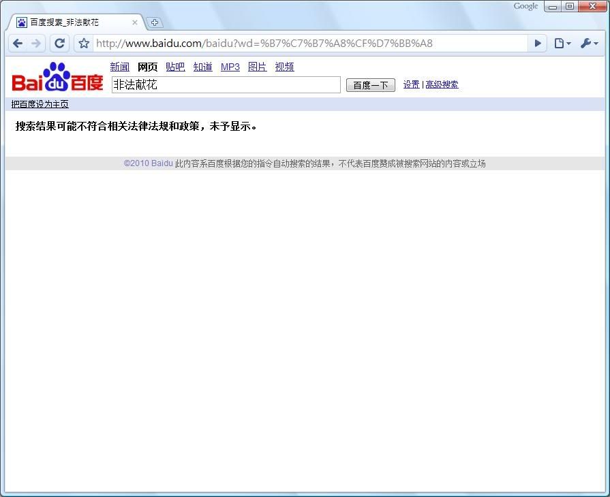This screenshot has height=497, width=610.
Task: Open the page menu dropdown
Action: (562, 44)
